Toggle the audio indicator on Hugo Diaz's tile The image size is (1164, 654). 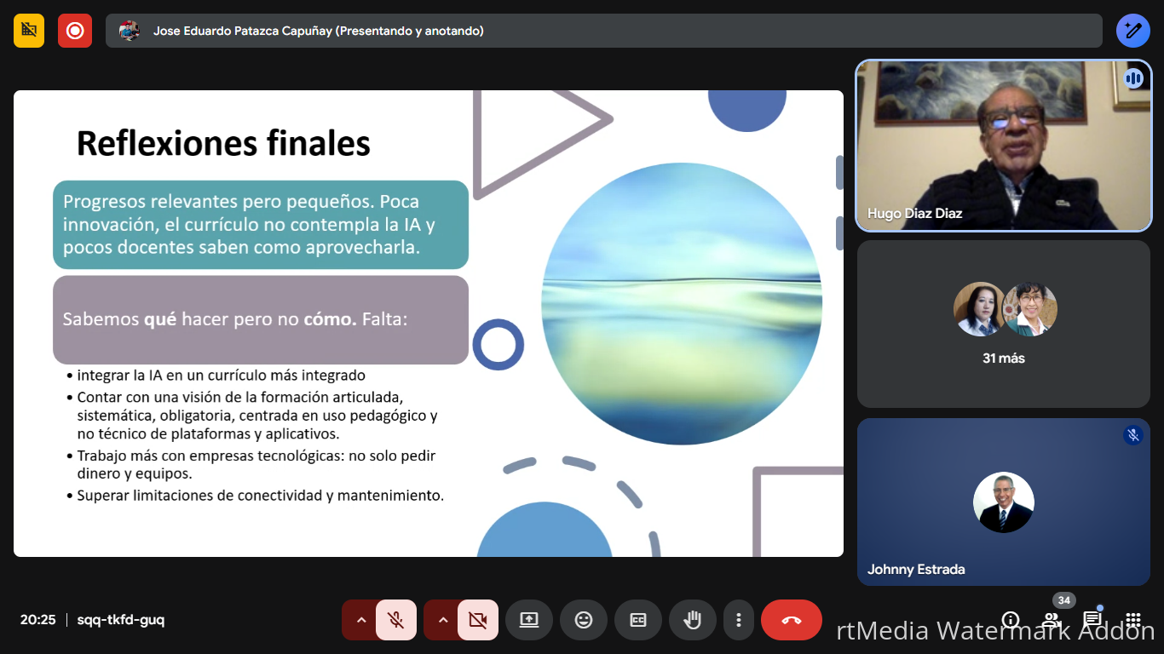coord(1133,77)
